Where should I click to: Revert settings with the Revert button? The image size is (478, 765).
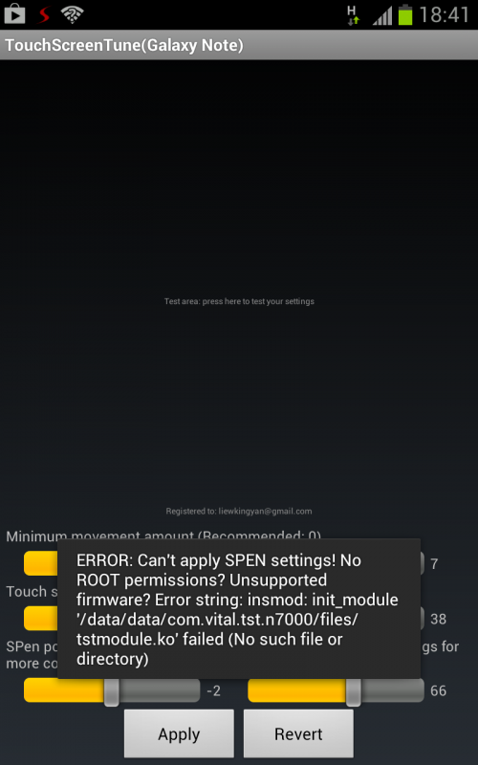tap(298, 733)
